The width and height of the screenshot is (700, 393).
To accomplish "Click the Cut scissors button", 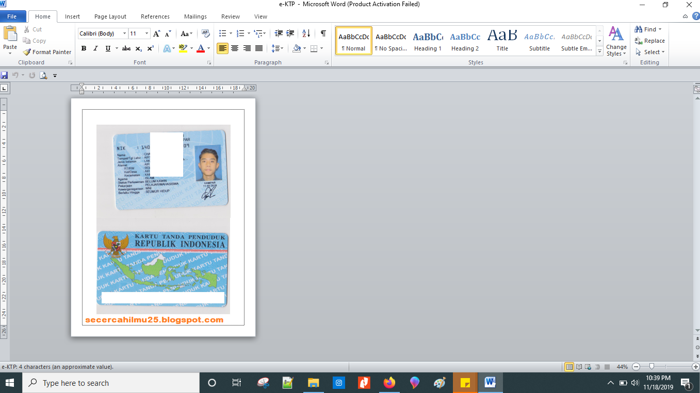I will (34, 29).
